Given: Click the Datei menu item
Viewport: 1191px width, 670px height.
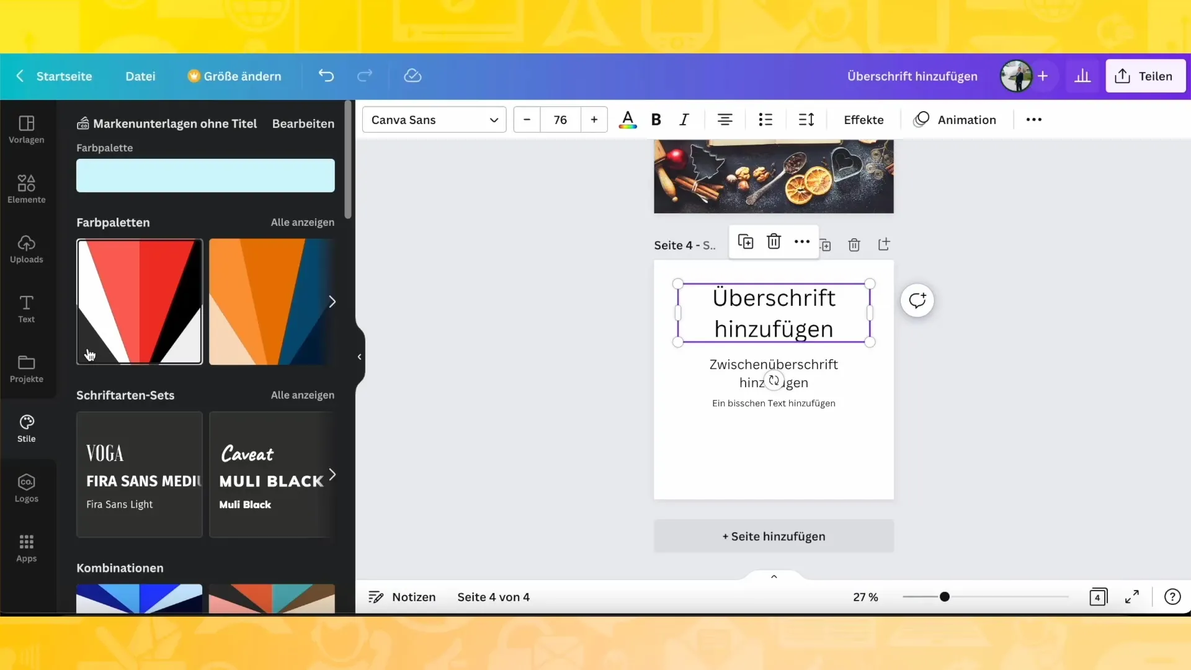Looking at the screenshot, I should (x=140, y=76).
